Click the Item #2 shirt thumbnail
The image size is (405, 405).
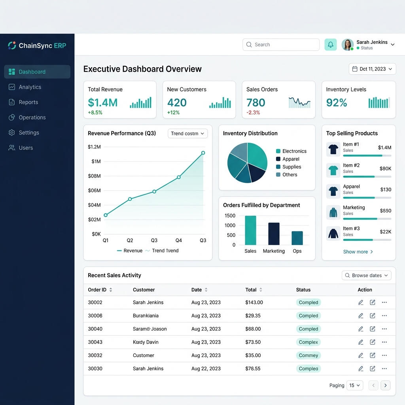pos(333,170)
